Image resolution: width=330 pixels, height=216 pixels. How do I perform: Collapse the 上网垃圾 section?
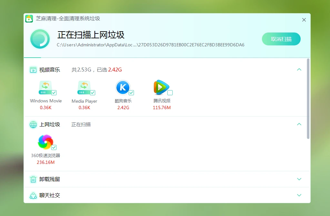(299, 124)
